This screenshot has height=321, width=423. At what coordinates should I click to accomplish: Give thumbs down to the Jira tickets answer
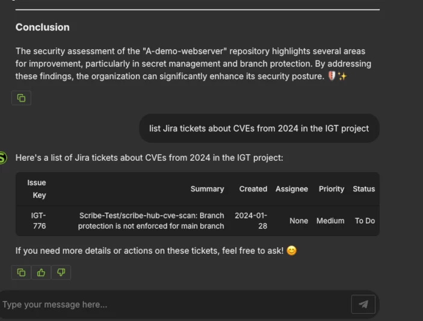click(x=61, y=272)
